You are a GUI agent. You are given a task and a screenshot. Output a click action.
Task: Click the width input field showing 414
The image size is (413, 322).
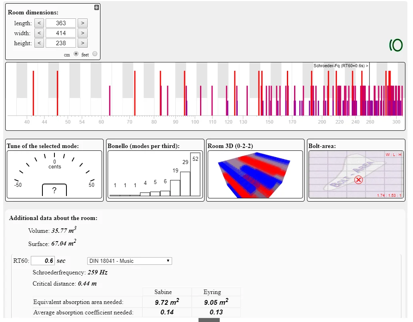(x=60, y=33)
